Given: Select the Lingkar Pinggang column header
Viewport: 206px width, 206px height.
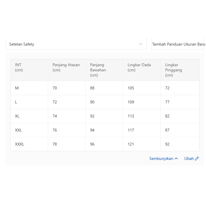Looking at the screenshot, I should [x=174, y=70].
